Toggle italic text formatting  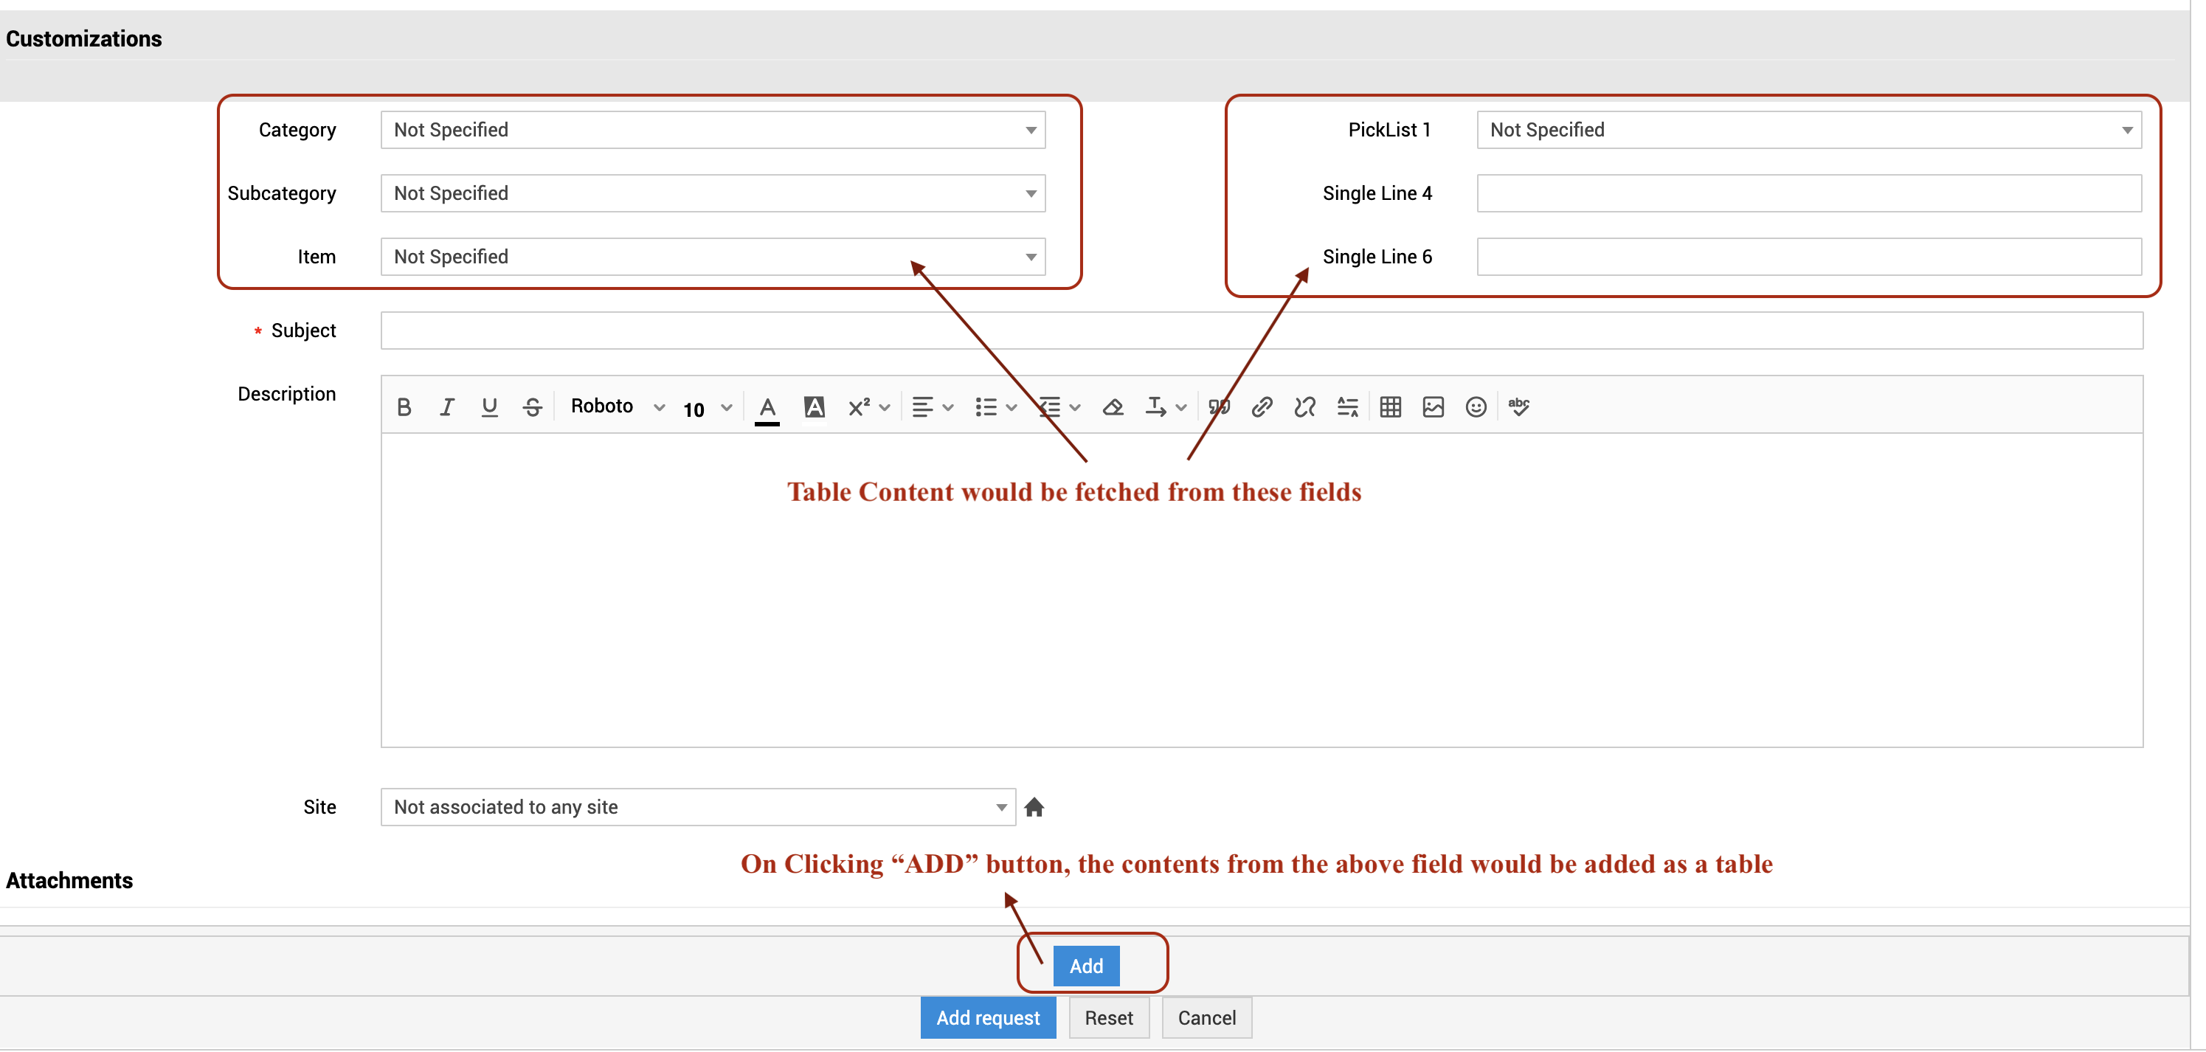pyautogui.click(x=446, y=407)
